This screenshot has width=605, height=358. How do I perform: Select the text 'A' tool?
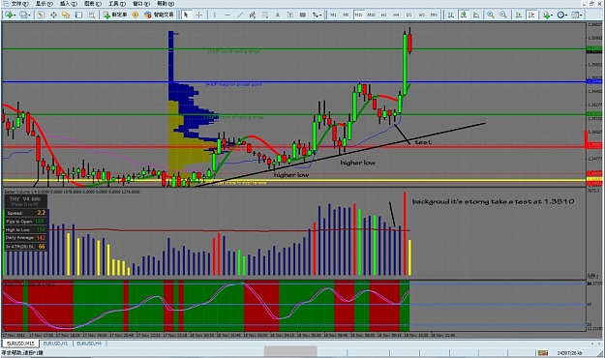(x=278, y=15)
